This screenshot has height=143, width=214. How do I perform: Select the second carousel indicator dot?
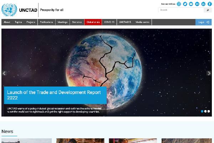pyautogui.click(x=205, y=111)
